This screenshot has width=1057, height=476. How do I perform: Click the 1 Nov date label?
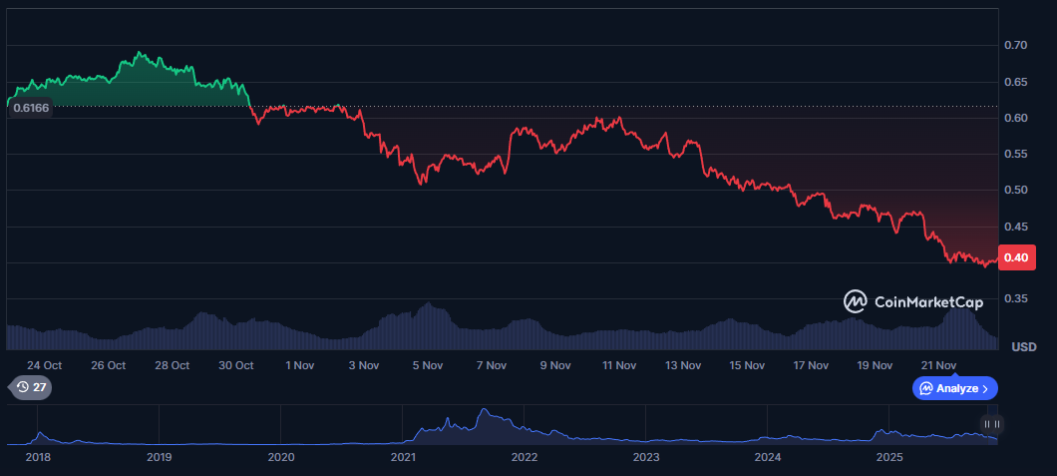(300, 365)
